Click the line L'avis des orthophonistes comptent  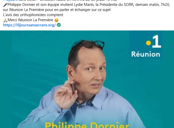[33, 15]
